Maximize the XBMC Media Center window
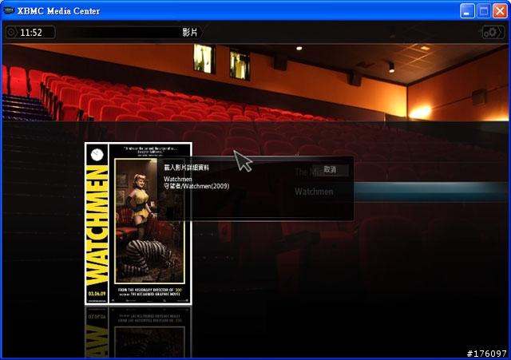 click(484, 11)
